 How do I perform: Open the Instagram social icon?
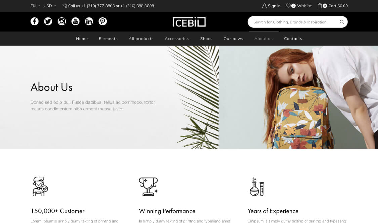pos(62,21)
